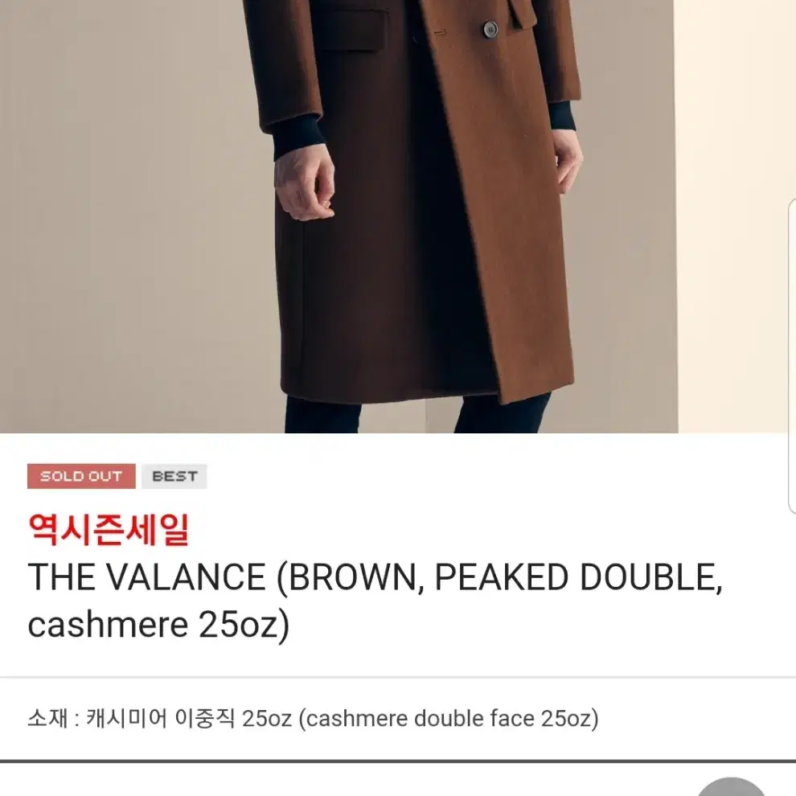Tap the gray circular floating button
The image size is (796, 796).
[731, 787]
